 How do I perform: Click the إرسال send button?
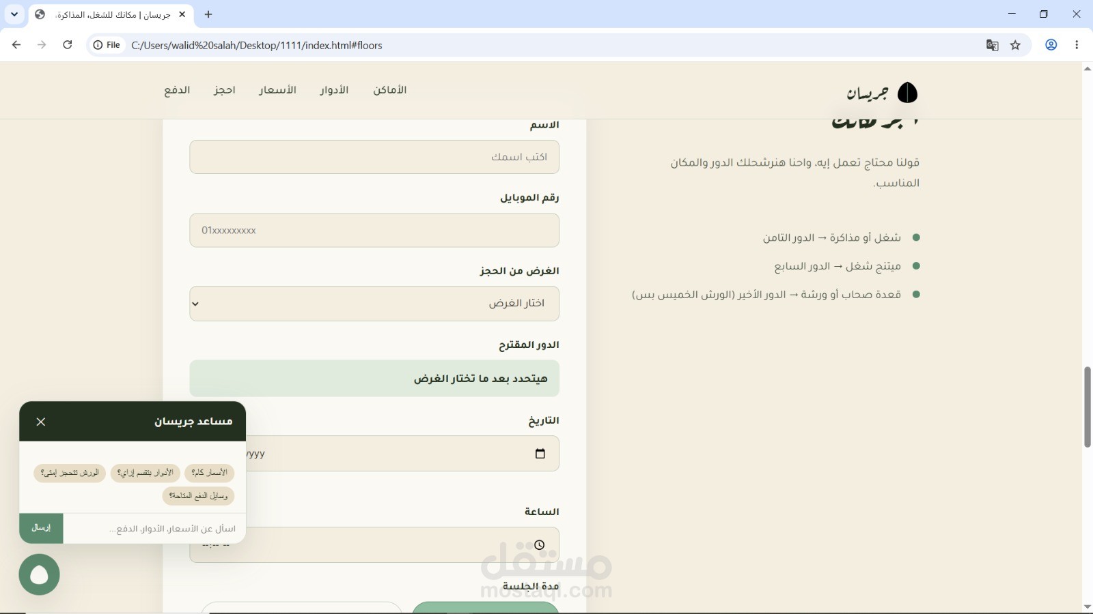coord(41,529)
